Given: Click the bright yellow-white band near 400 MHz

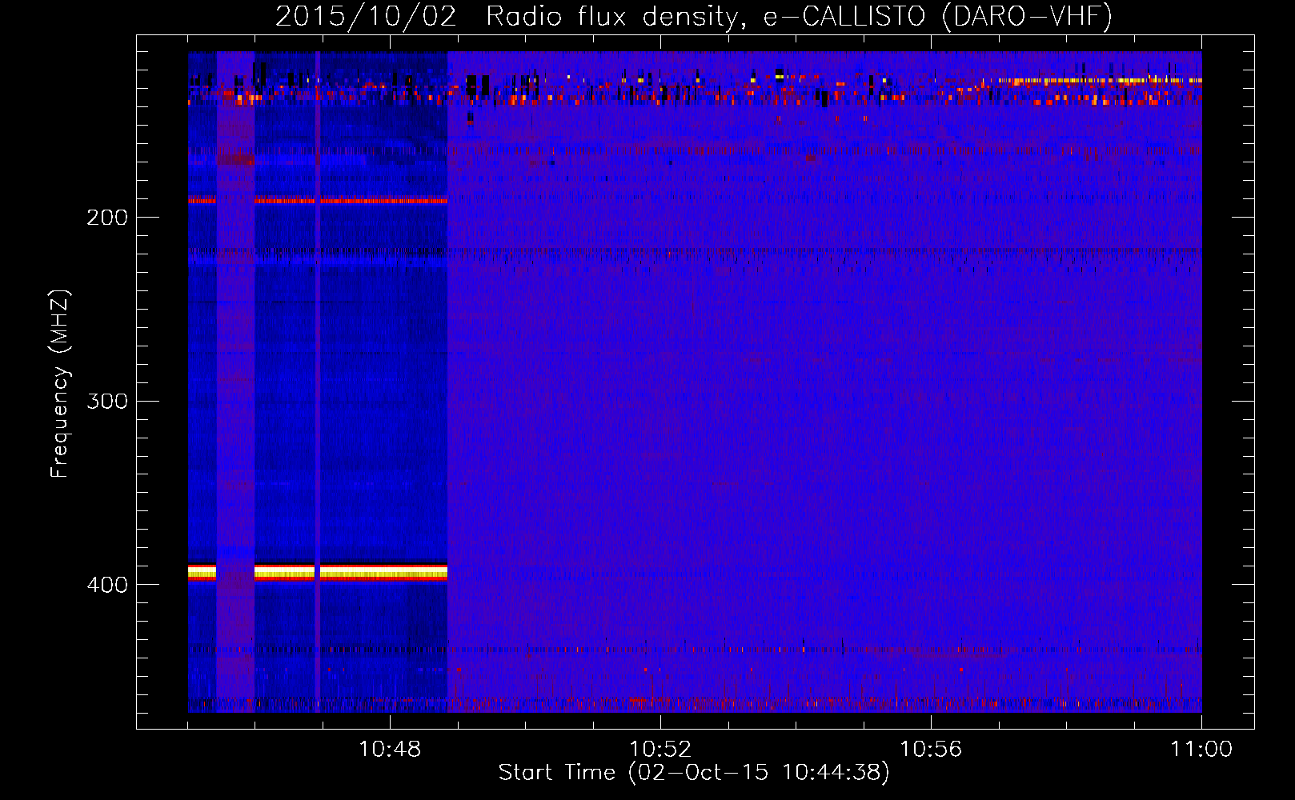Looking at the screenshot, I should [x=318, y=572].
